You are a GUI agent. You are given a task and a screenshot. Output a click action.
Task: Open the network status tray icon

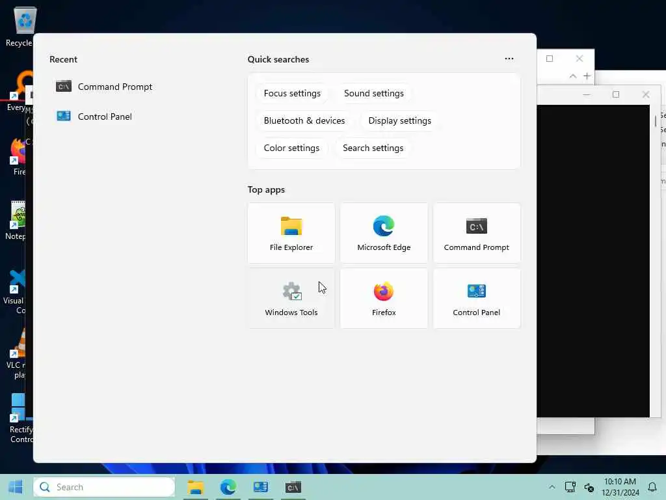click(570, 487)
